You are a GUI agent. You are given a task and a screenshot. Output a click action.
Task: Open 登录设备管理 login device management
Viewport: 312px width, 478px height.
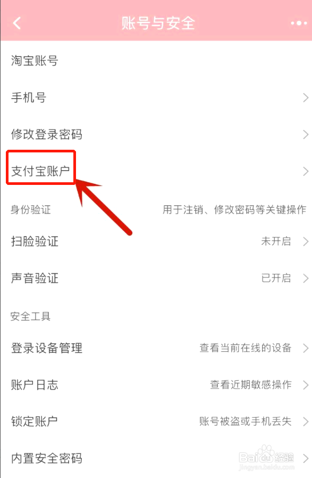pyautogui.click(x=156, y=348)
